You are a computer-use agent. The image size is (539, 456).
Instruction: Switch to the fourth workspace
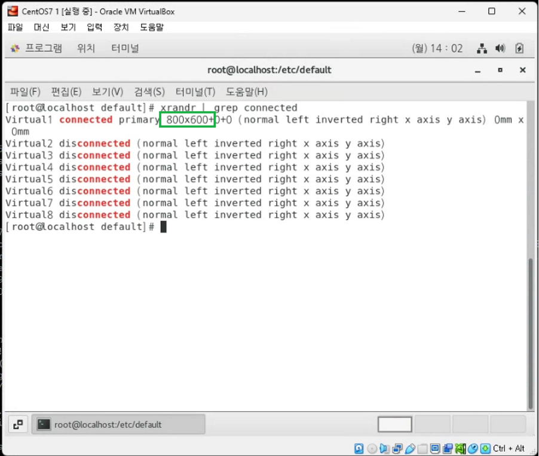click(x=507, y=424)
